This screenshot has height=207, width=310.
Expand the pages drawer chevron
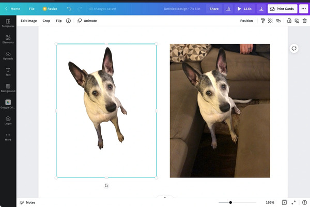pyautogui.click(x=165, y=197)
